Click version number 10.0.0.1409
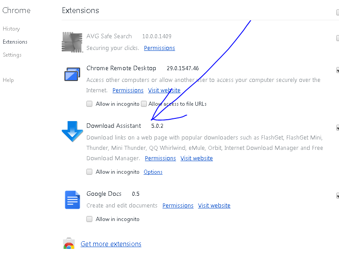Viewport: 339px width, 275px height. tap(157, 36)
